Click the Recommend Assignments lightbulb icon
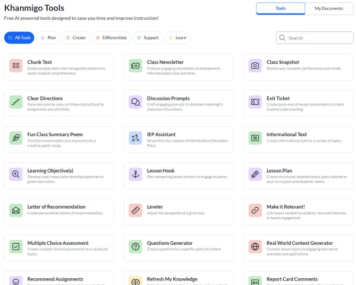This screenshot has width=356, height=285. [16, 281]
